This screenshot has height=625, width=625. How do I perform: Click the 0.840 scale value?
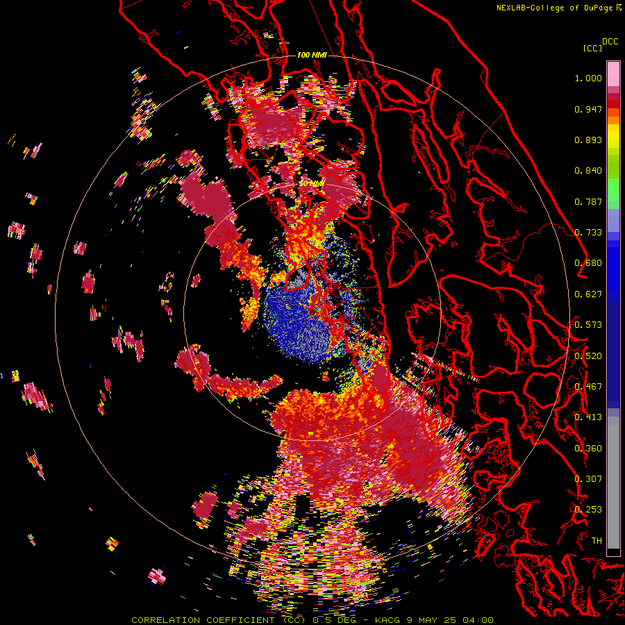pos(588,171)
